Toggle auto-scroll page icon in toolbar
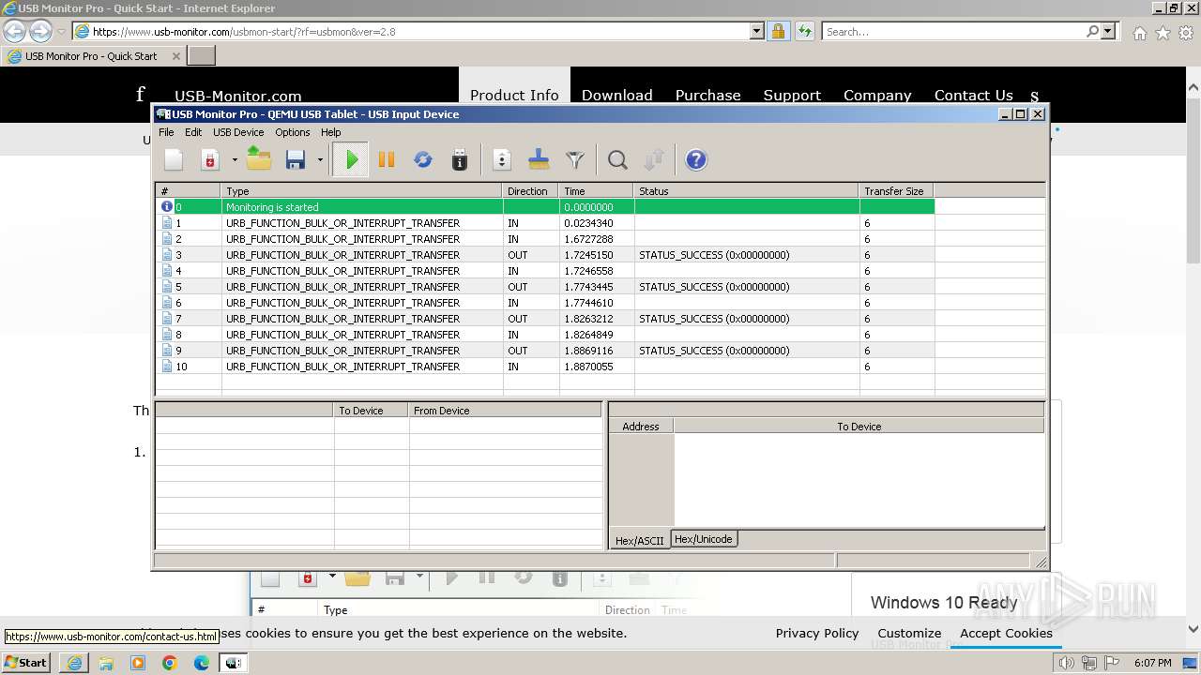 pyautogui.click(x=502, y=160)
